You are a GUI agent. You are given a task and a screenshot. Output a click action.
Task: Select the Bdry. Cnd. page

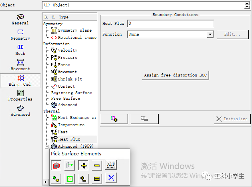(20, 80)
